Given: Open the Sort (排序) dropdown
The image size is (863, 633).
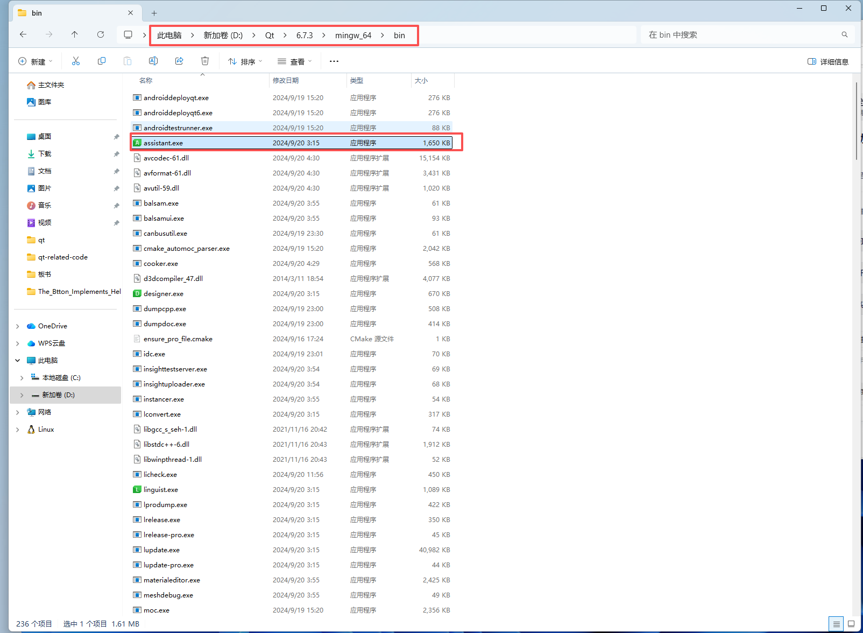Looking at the screenshot, I should click(x=245, y=62).
